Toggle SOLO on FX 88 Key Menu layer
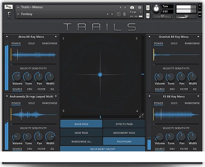The image size is (205, 167). [174, 103]
